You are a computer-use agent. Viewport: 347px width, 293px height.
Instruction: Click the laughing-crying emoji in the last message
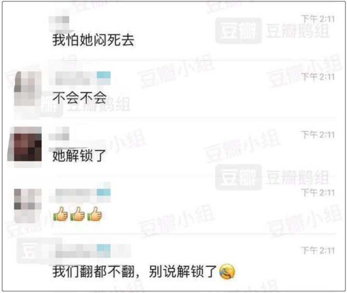(x=227, y=271)
